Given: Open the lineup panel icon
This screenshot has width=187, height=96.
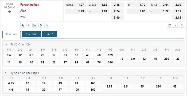Looking at the screenshot, I should [35, 25].
